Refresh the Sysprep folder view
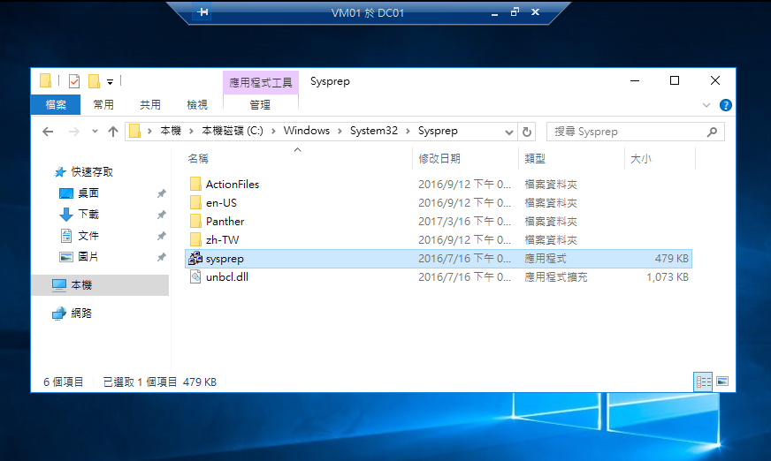This screenshot has height=461, width=771. pyautogui.click(x=527, y=132)
